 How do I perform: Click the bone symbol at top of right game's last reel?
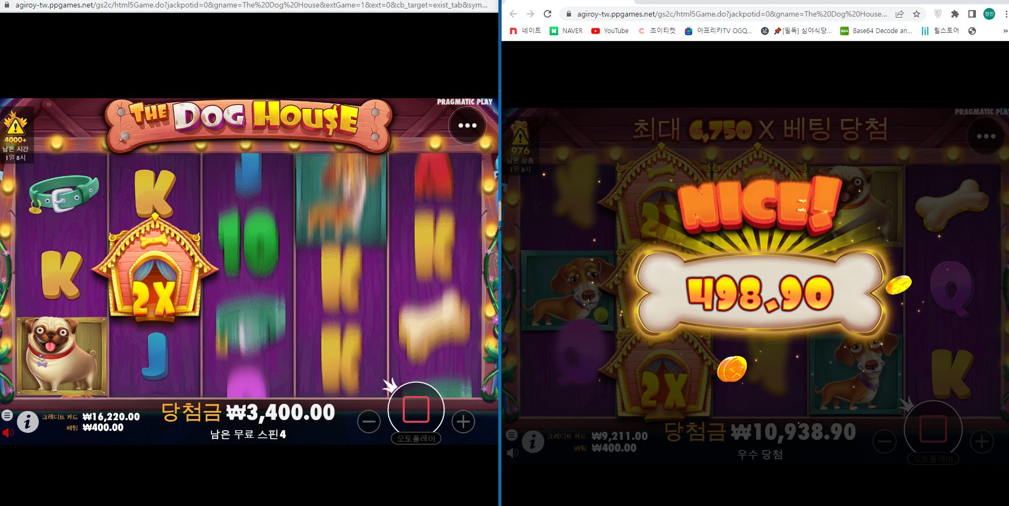point(953,205)
